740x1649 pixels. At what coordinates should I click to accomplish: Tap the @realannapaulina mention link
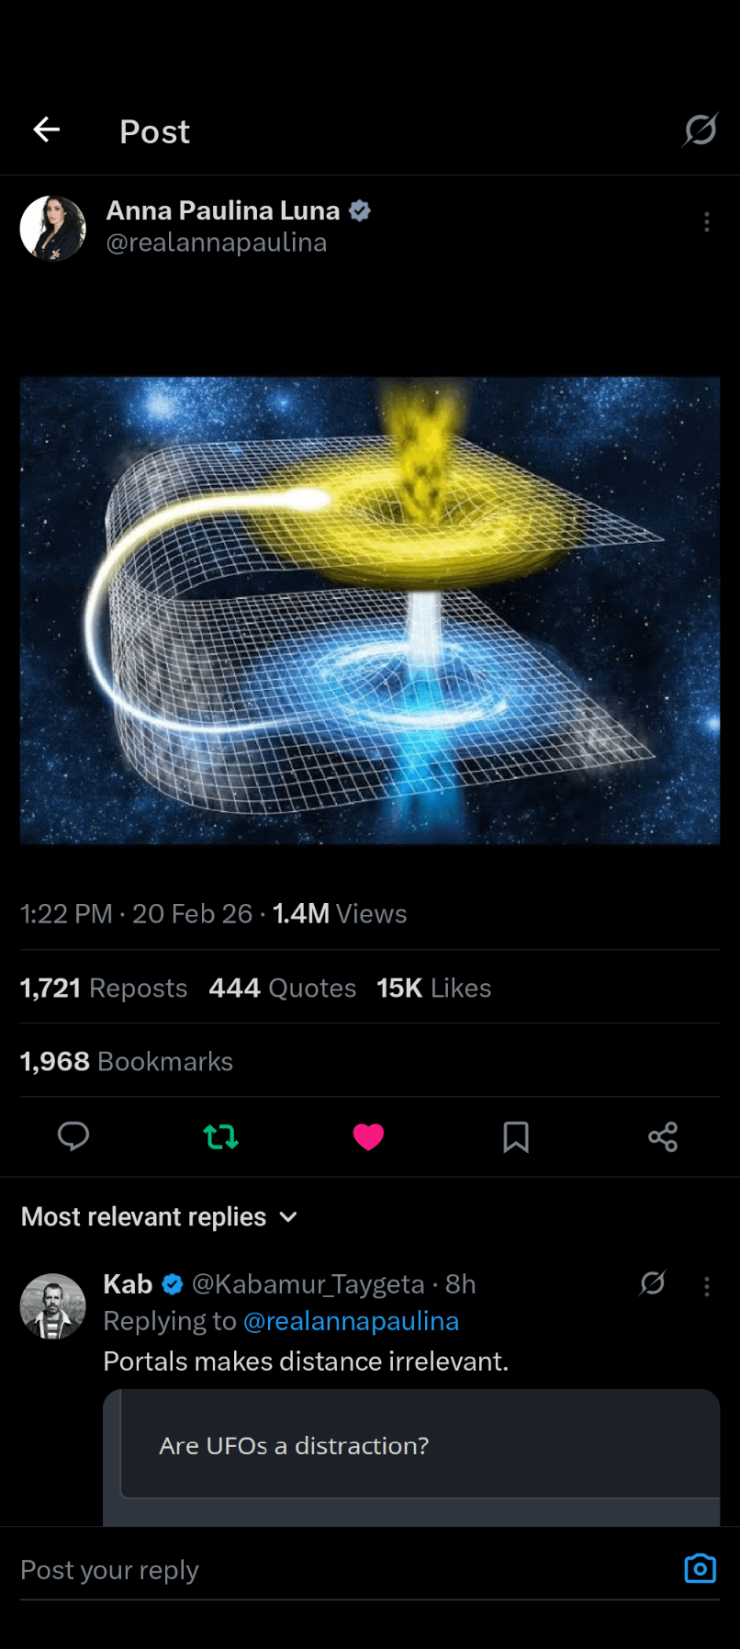pyautogui.click(x=351, y=1321)
